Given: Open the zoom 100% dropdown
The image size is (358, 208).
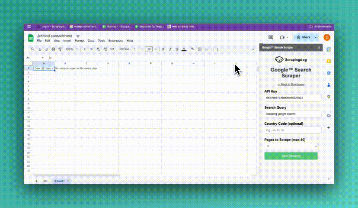Looking at the screenshot, I should point(72,49).
